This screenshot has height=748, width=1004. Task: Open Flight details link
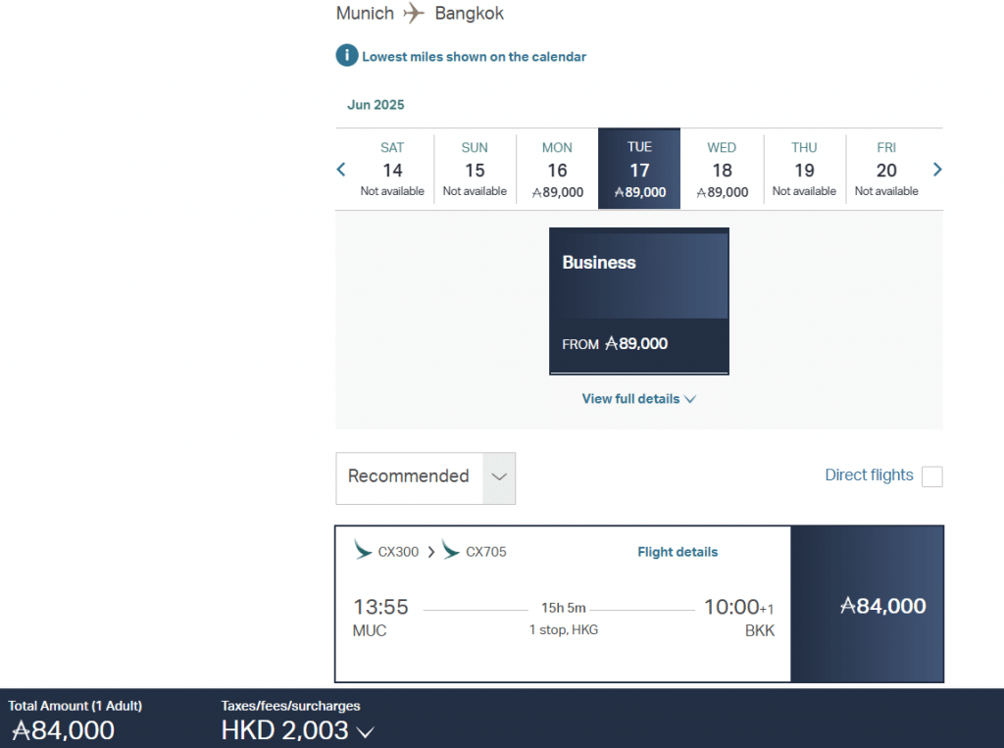(x=678, y=552)
